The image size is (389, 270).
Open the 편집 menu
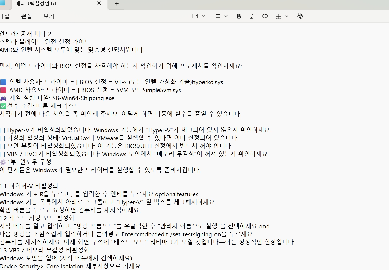[x=26, y=16]
